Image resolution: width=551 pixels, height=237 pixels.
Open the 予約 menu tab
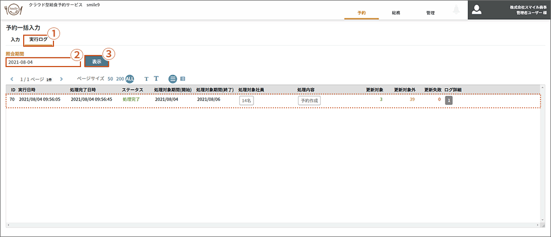[x=361, y=13]
